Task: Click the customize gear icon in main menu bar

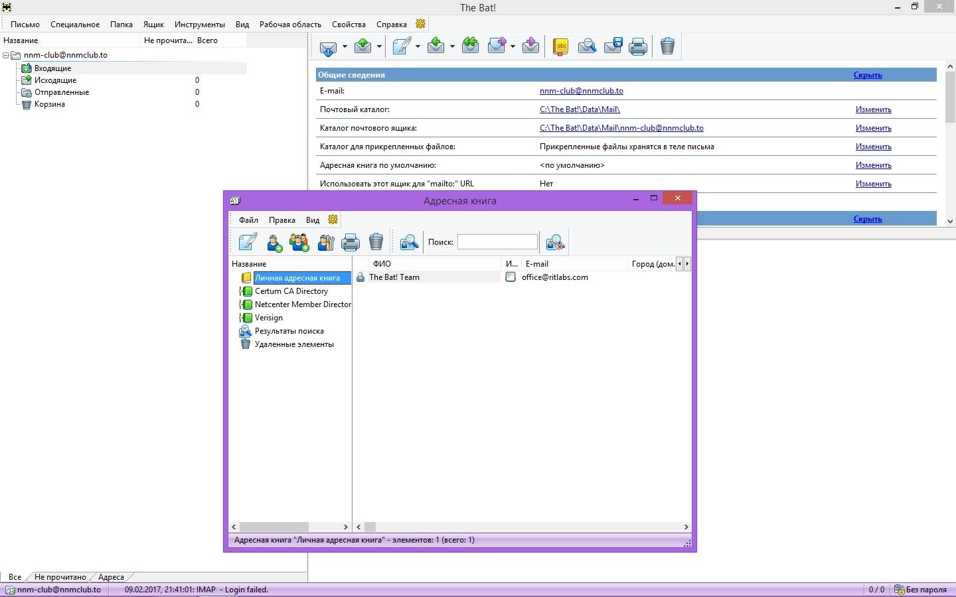Action: (x=420, y=24)
